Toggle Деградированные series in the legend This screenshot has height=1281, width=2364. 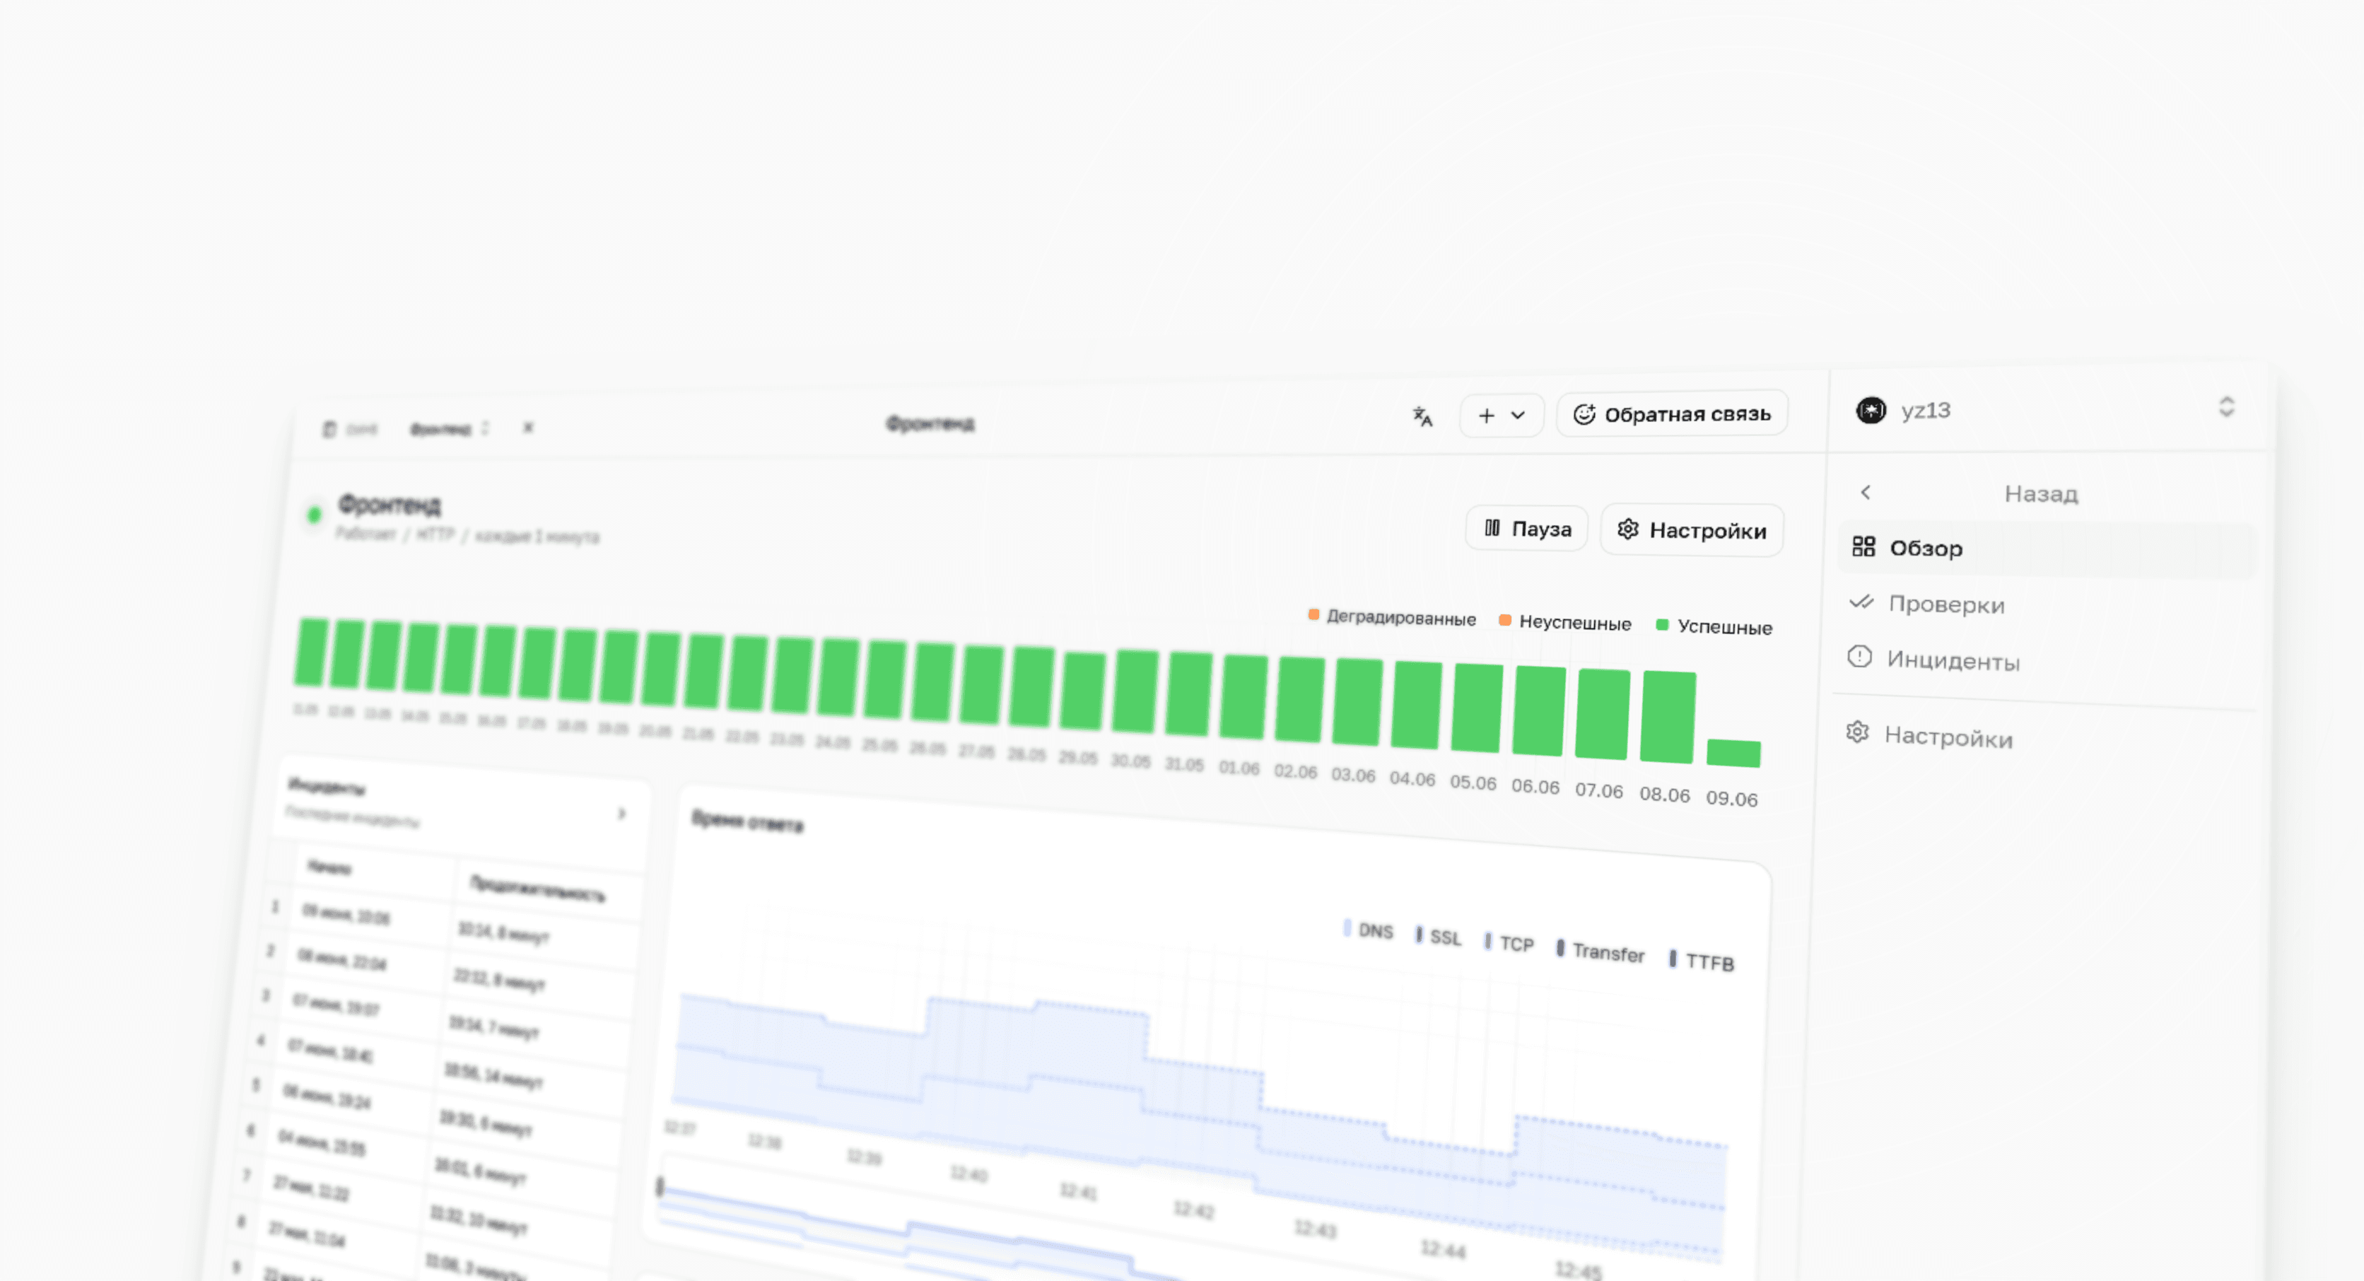pyautogui.click(x=1391, y=618)
